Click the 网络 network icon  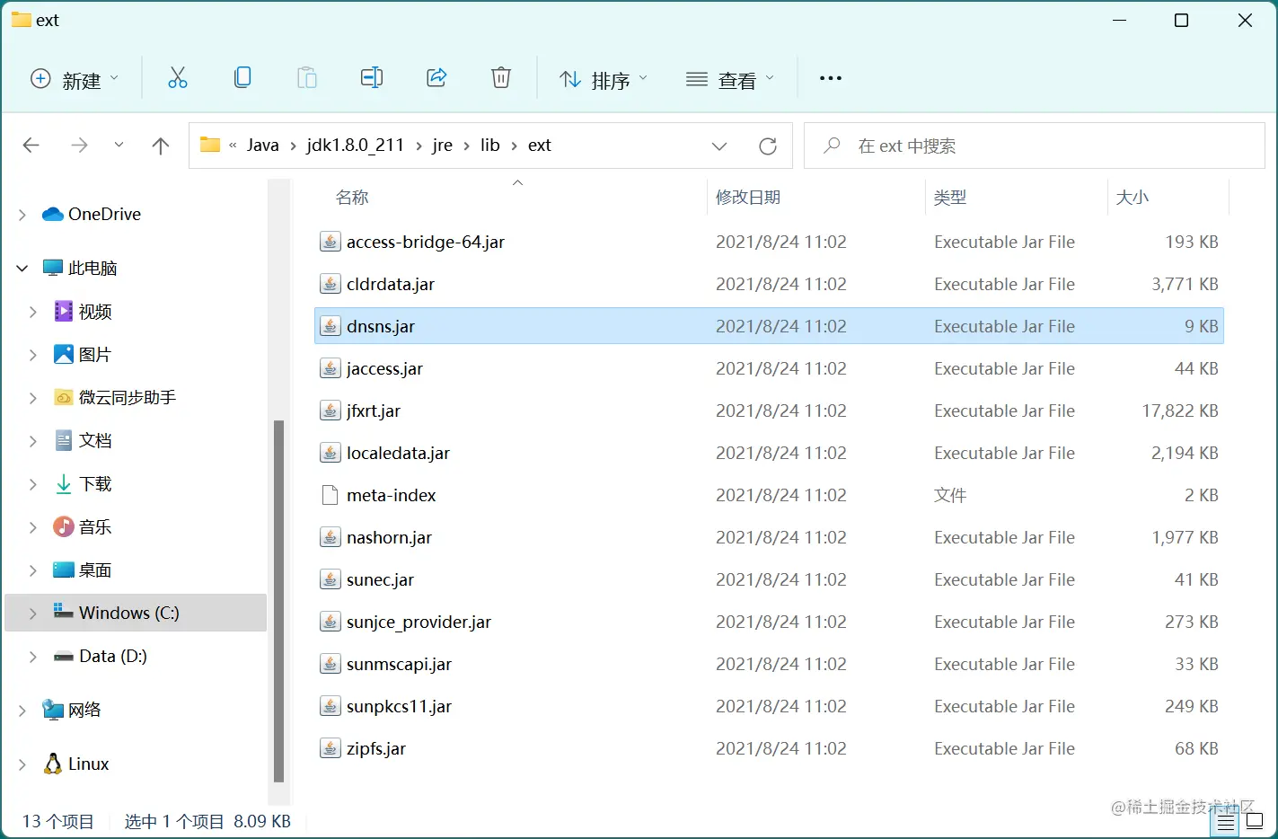pos(53,710)
